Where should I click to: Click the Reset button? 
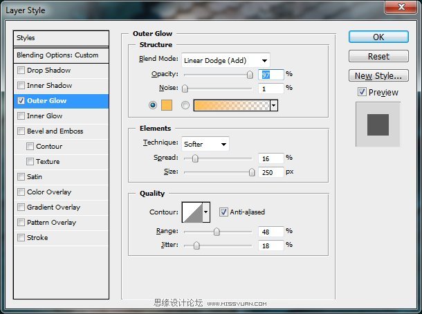[378, 56]
